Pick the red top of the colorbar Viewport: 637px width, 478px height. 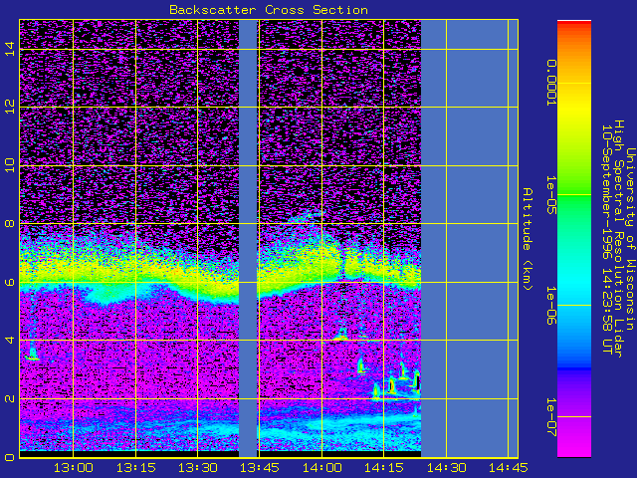574,24
